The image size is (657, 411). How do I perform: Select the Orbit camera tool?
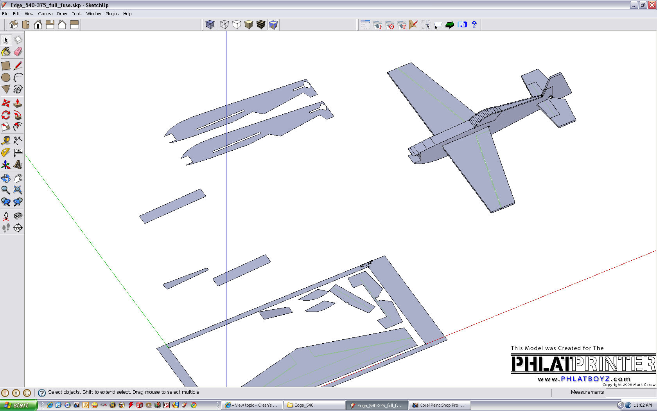point(6,178)
